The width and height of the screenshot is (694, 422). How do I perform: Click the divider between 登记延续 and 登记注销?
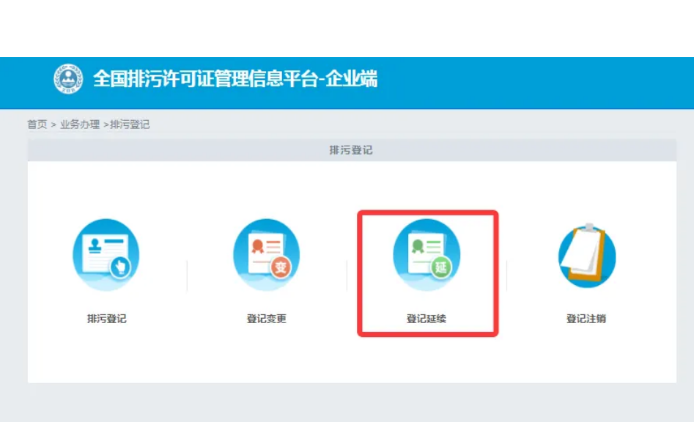(x=506, y=275)
